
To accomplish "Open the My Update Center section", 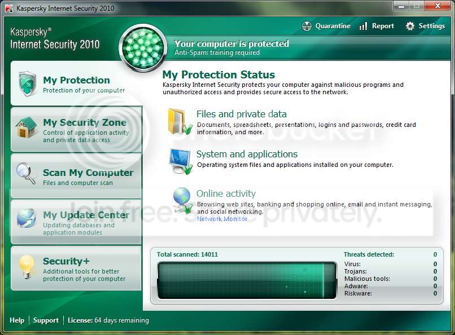I will [x=76, y=222].
